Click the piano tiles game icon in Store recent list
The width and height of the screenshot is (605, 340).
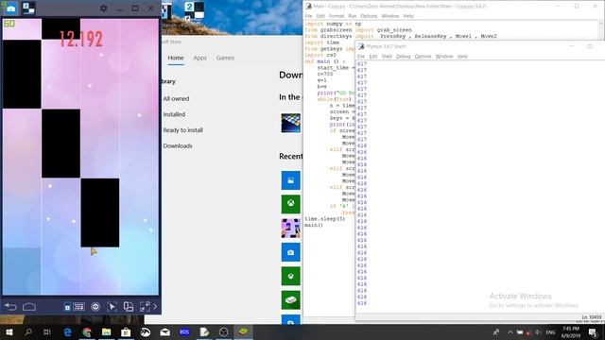tap(290, 229)
